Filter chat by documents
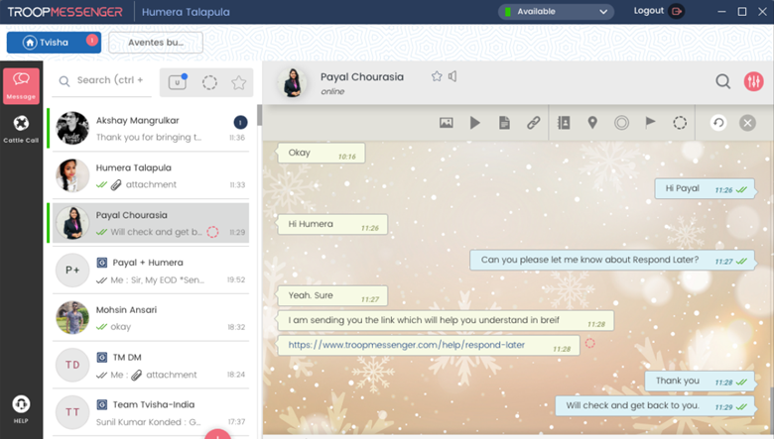 (x=504, y=123)
